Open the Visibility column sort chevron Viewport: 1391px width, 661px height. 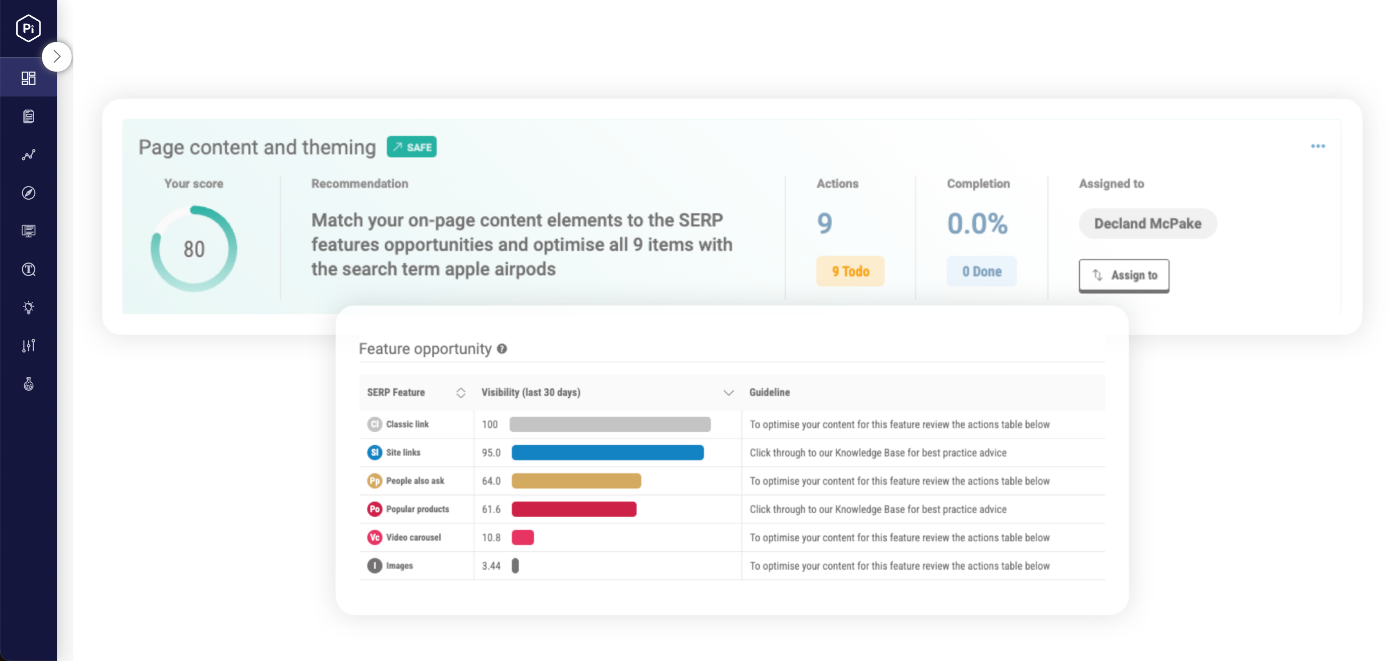(x=729, y=392)
